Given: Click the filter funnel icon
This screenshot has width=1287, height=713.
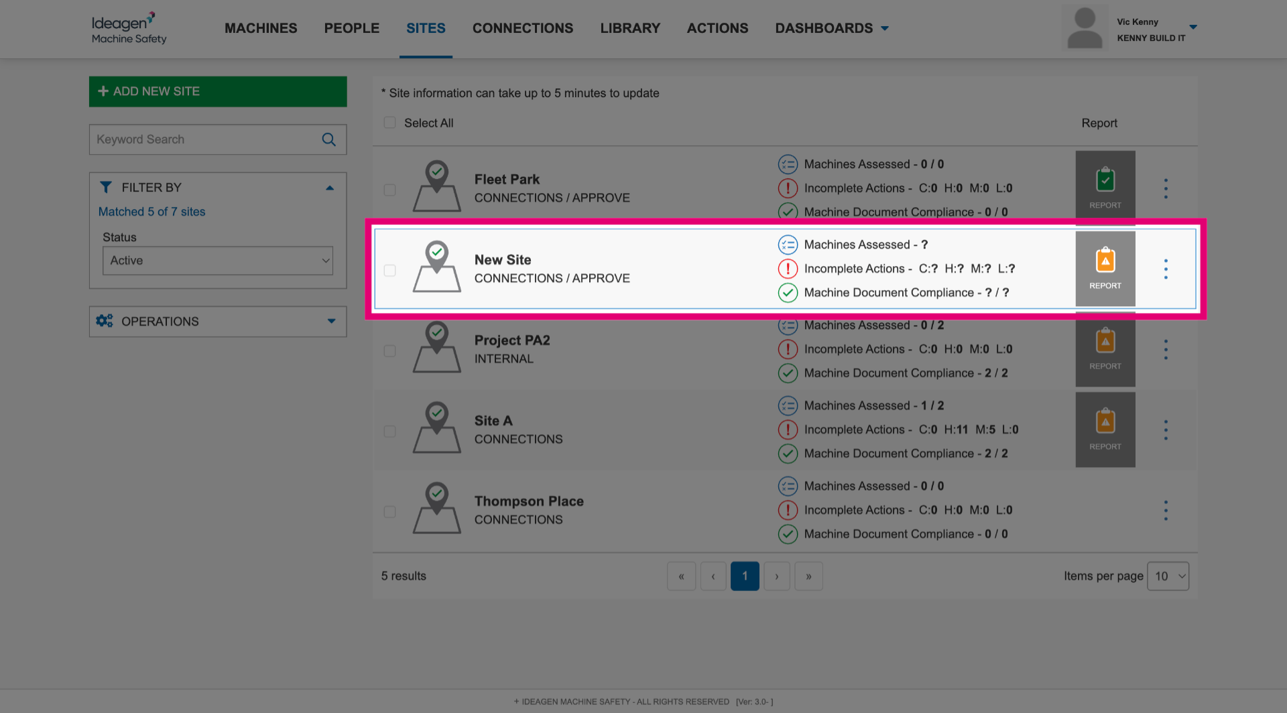Looking at the screenshot, I should tap(106, 187).
